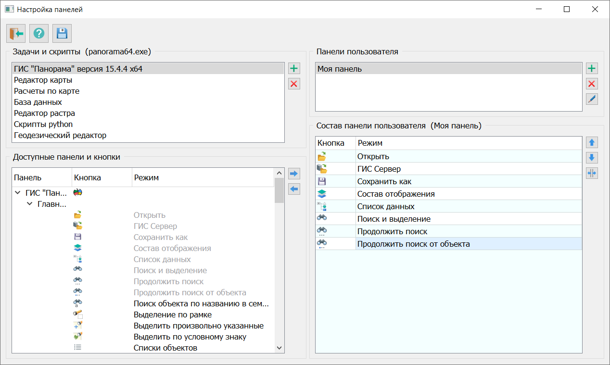Move selected button down in panel
Viewport: 610px width, 365px height.
point(592,158)
